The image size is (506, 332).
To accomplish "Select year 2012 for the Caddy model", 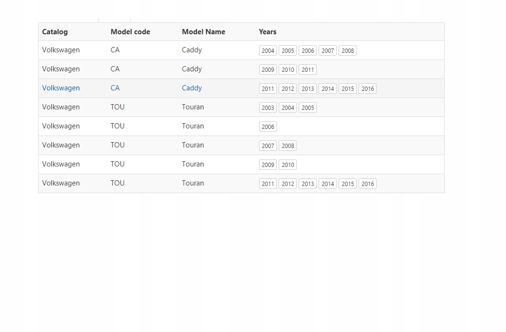I will [288, 89].
